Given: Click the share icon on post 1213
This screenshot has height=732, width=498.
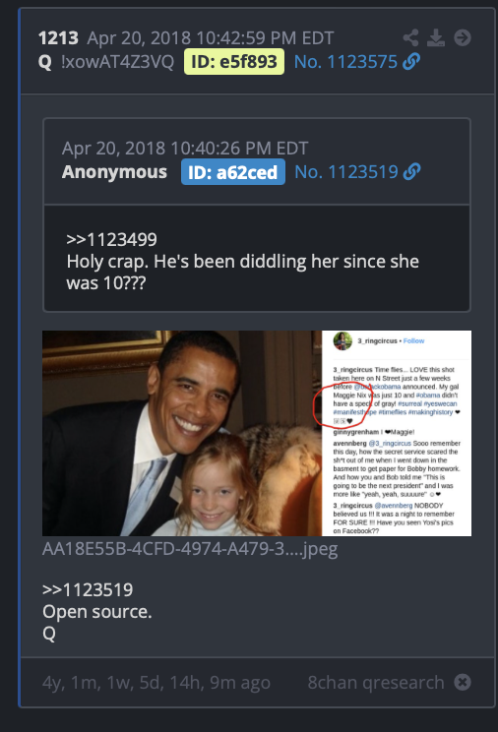Looking at the screenshot, I should tap(410, 37).
